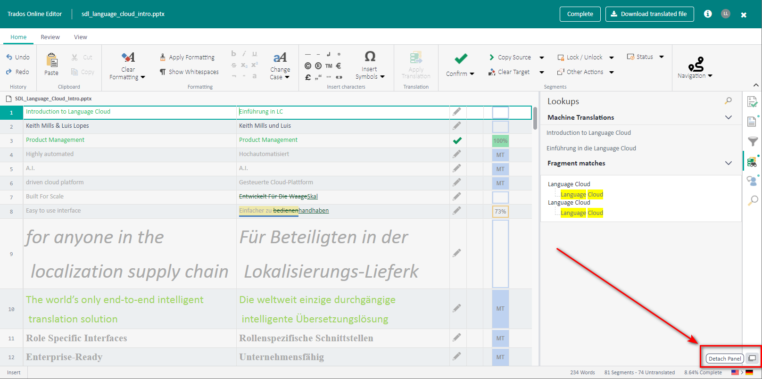
Task: Click the pencil icon for segment 8
Action: (456, 211)
